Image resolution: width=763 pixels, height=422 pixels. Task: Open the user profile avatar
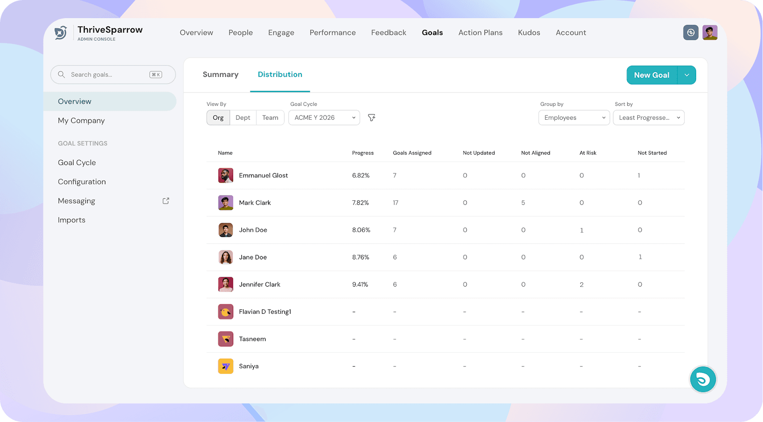click(710, 32)
